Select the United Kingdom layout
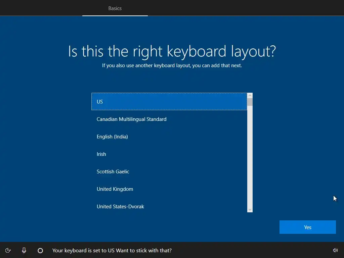 click(169, 189)
